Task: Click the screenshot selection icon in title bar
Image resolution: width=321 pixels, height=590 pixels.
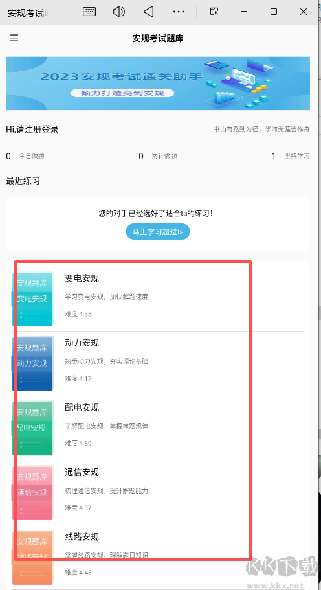Action: (x=214, y=12)
